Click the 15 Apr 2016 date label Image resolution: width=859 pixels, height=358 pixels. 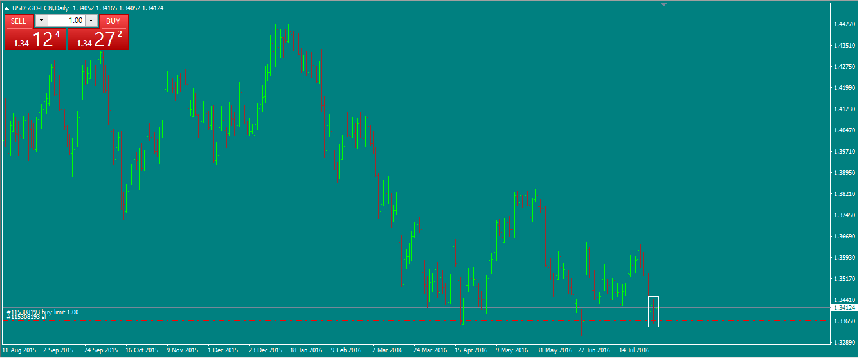pos(471,351)
